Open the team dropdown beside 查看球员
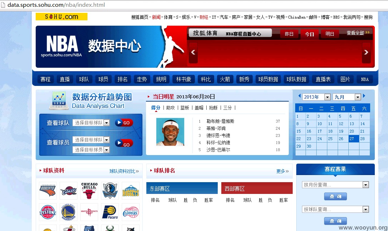 [91, 140]
